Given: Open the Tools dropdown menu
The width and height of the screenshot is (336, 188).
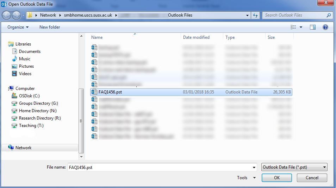Looking at the screenshot, I should tap(246, 178).
